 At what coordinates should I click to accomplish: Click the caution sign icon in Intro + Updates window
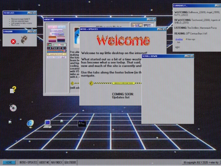[x=91, y=83]
